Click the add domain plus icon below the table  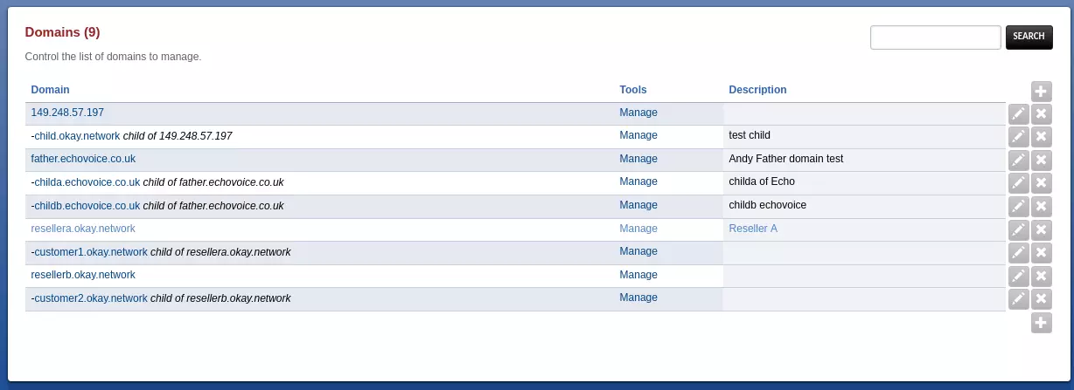click(x=1041, y=323)
